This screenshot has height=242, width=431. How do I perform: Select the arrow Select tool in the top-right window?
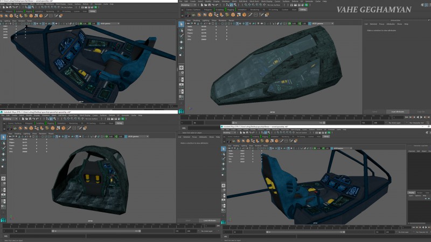click(182, 24)
